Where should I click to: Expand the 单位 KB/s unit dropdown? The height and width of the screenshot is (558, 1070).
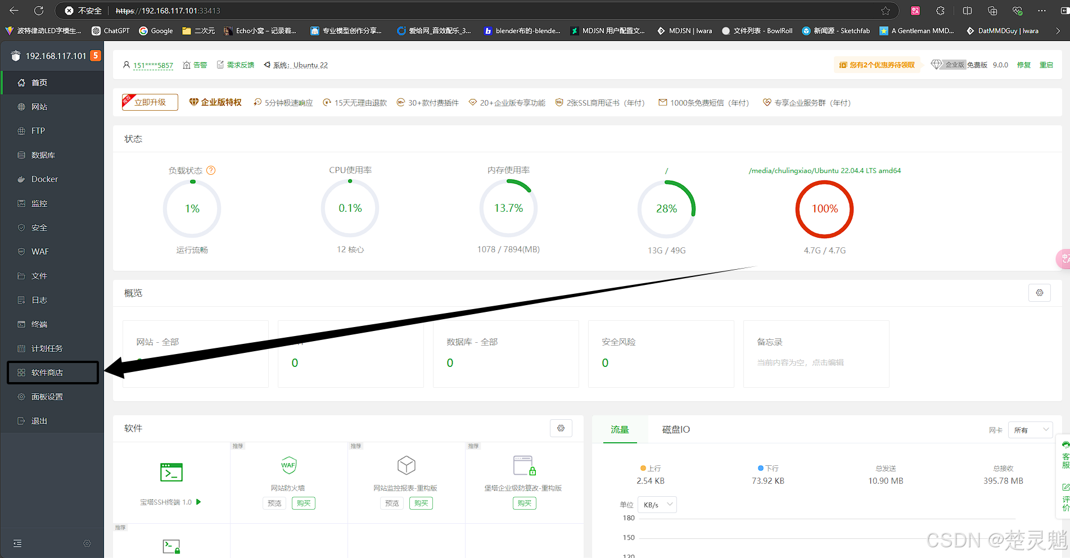pos(657,505)
